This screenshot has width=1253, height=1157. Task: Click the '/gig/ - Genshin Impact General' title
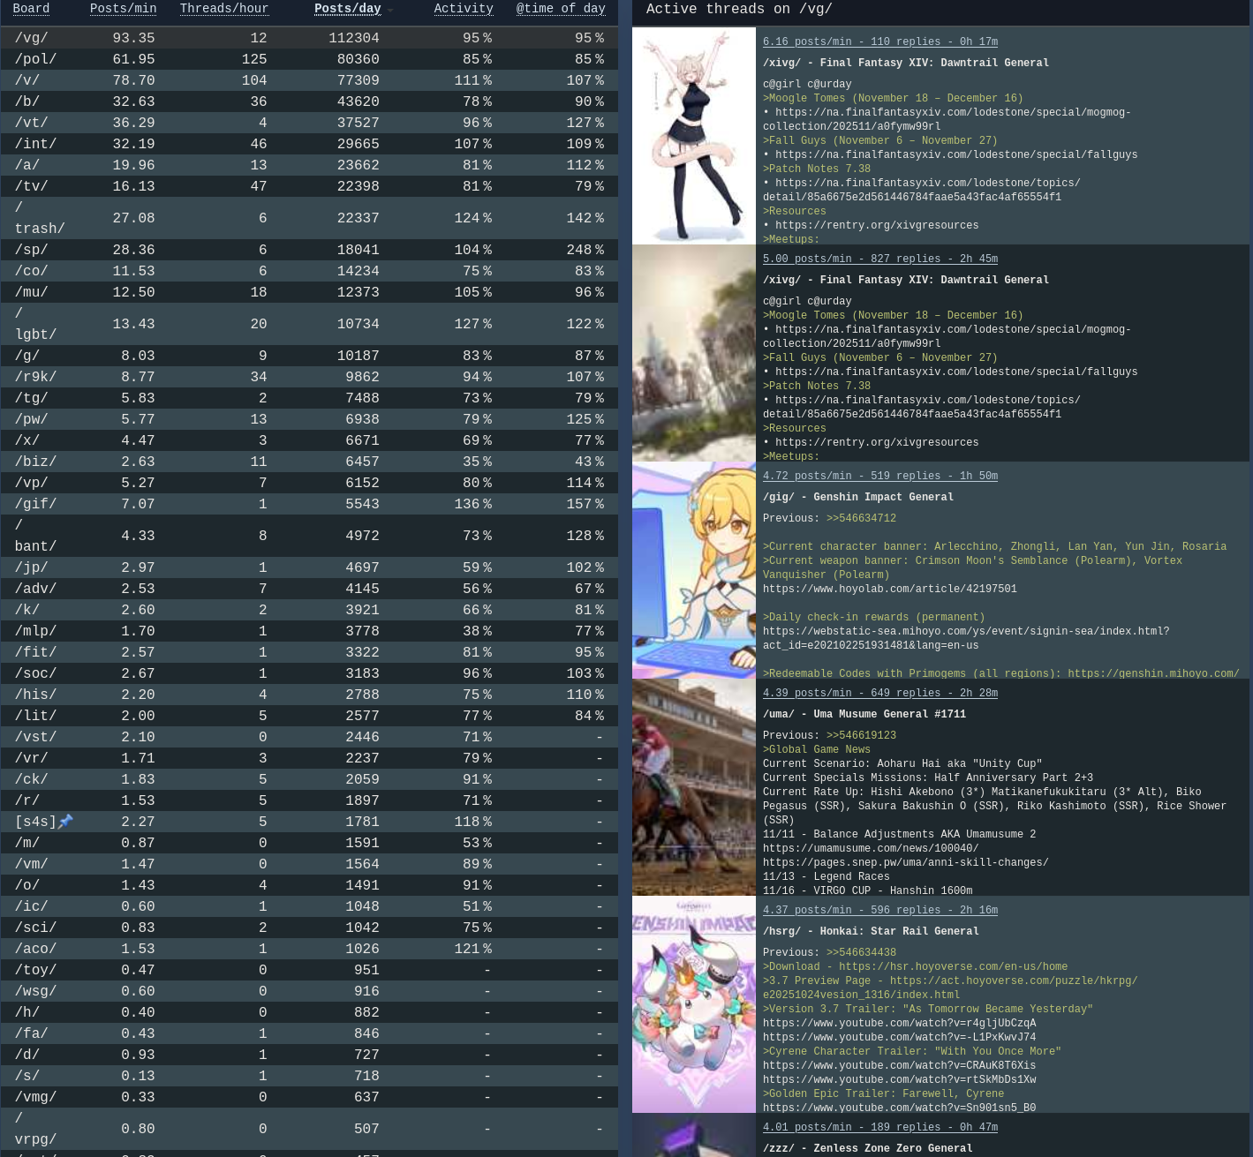(858, 497)
